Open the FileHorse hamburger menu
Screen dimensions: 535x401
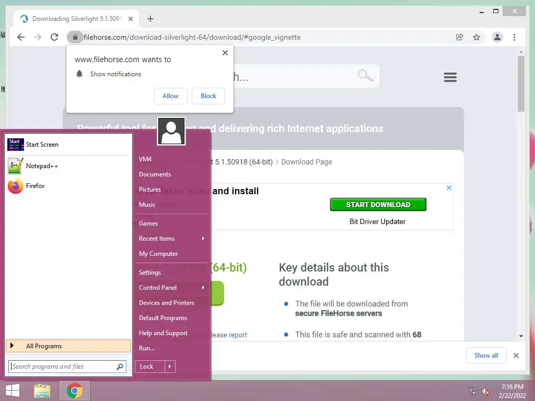pos(450,77)
